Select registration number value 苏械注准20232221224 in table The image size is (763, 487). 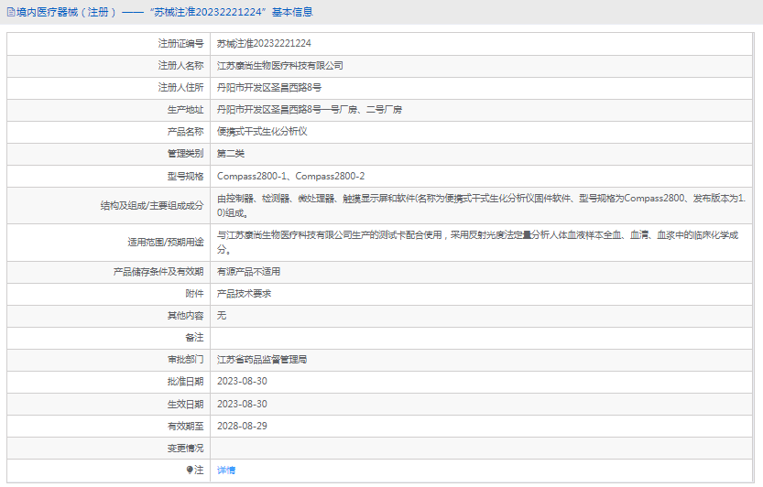pos(264,43)
